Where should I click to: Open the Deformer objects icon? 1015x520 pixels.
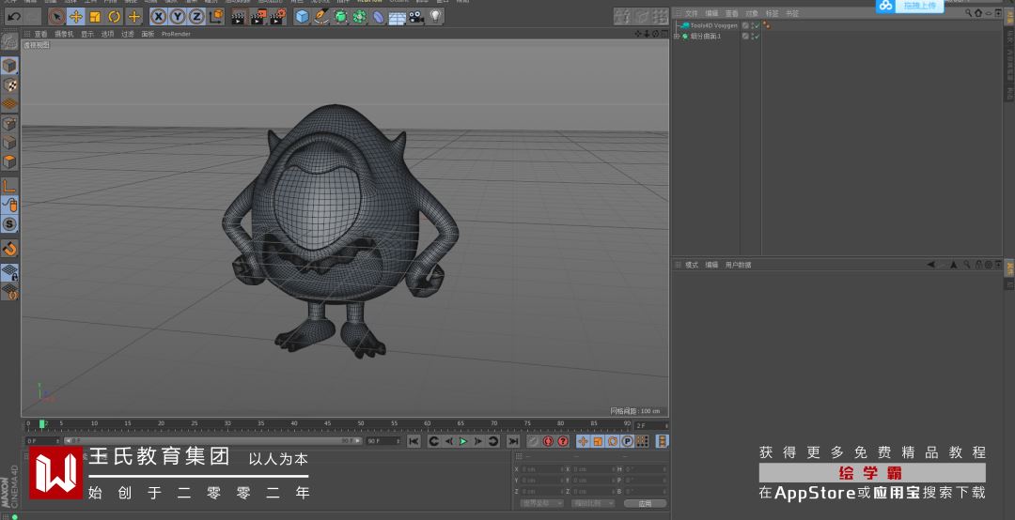[379, 17]
